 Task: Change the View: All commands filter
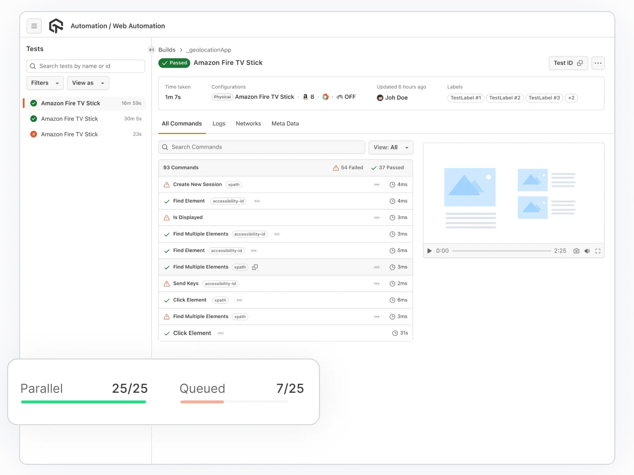pyautogui.click(x=390, y=147)
